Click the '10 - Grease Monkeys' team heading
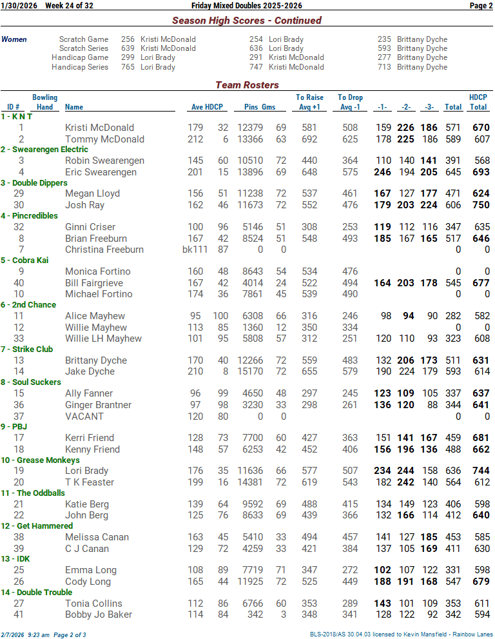 point(40,460)
